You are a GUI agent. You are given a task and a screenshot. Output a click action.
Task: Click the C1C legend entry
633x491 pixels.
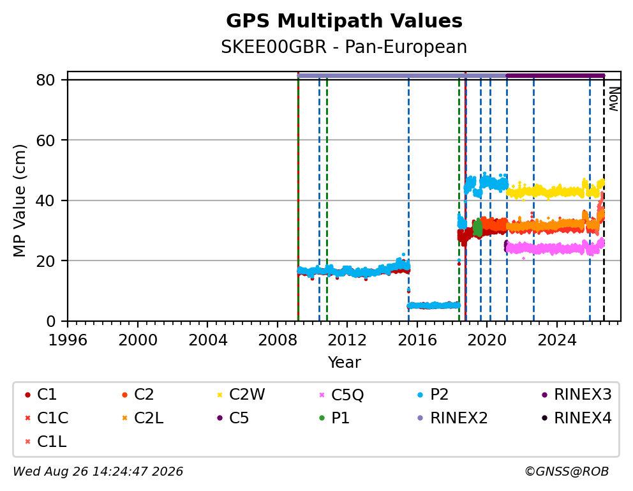(x=47, y=418)
